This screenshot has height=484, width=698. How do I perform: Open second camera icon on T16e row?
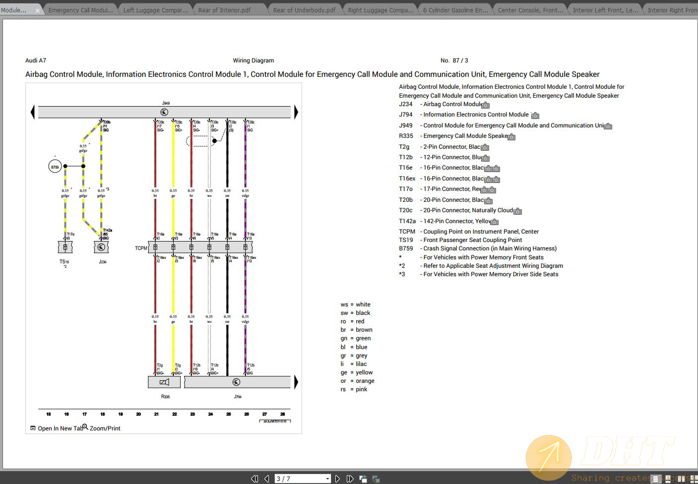(x=496, y=169)
